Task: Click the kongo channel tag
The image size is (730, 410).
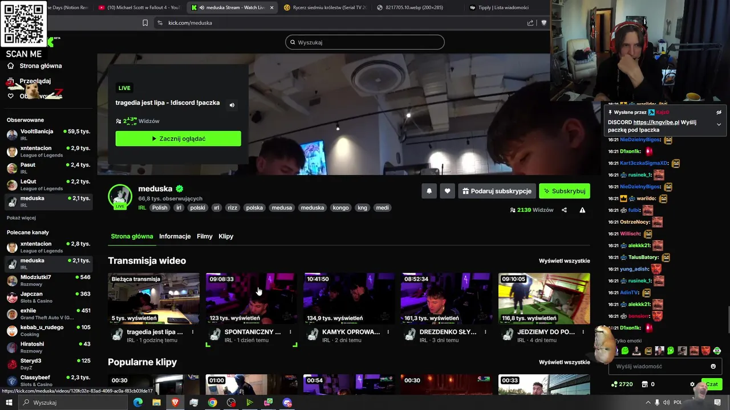Action: coord(340,208)
